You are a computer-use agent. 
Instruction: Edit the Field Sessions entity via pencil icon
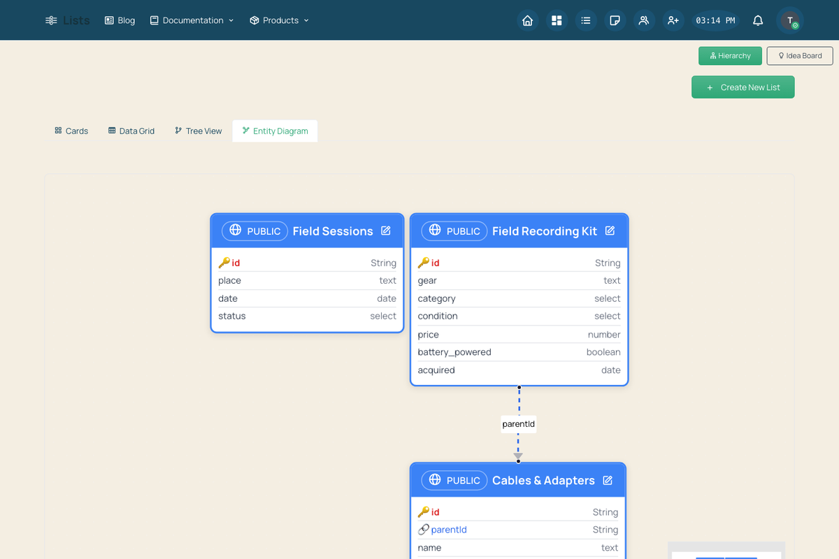(x=386, y=231)
